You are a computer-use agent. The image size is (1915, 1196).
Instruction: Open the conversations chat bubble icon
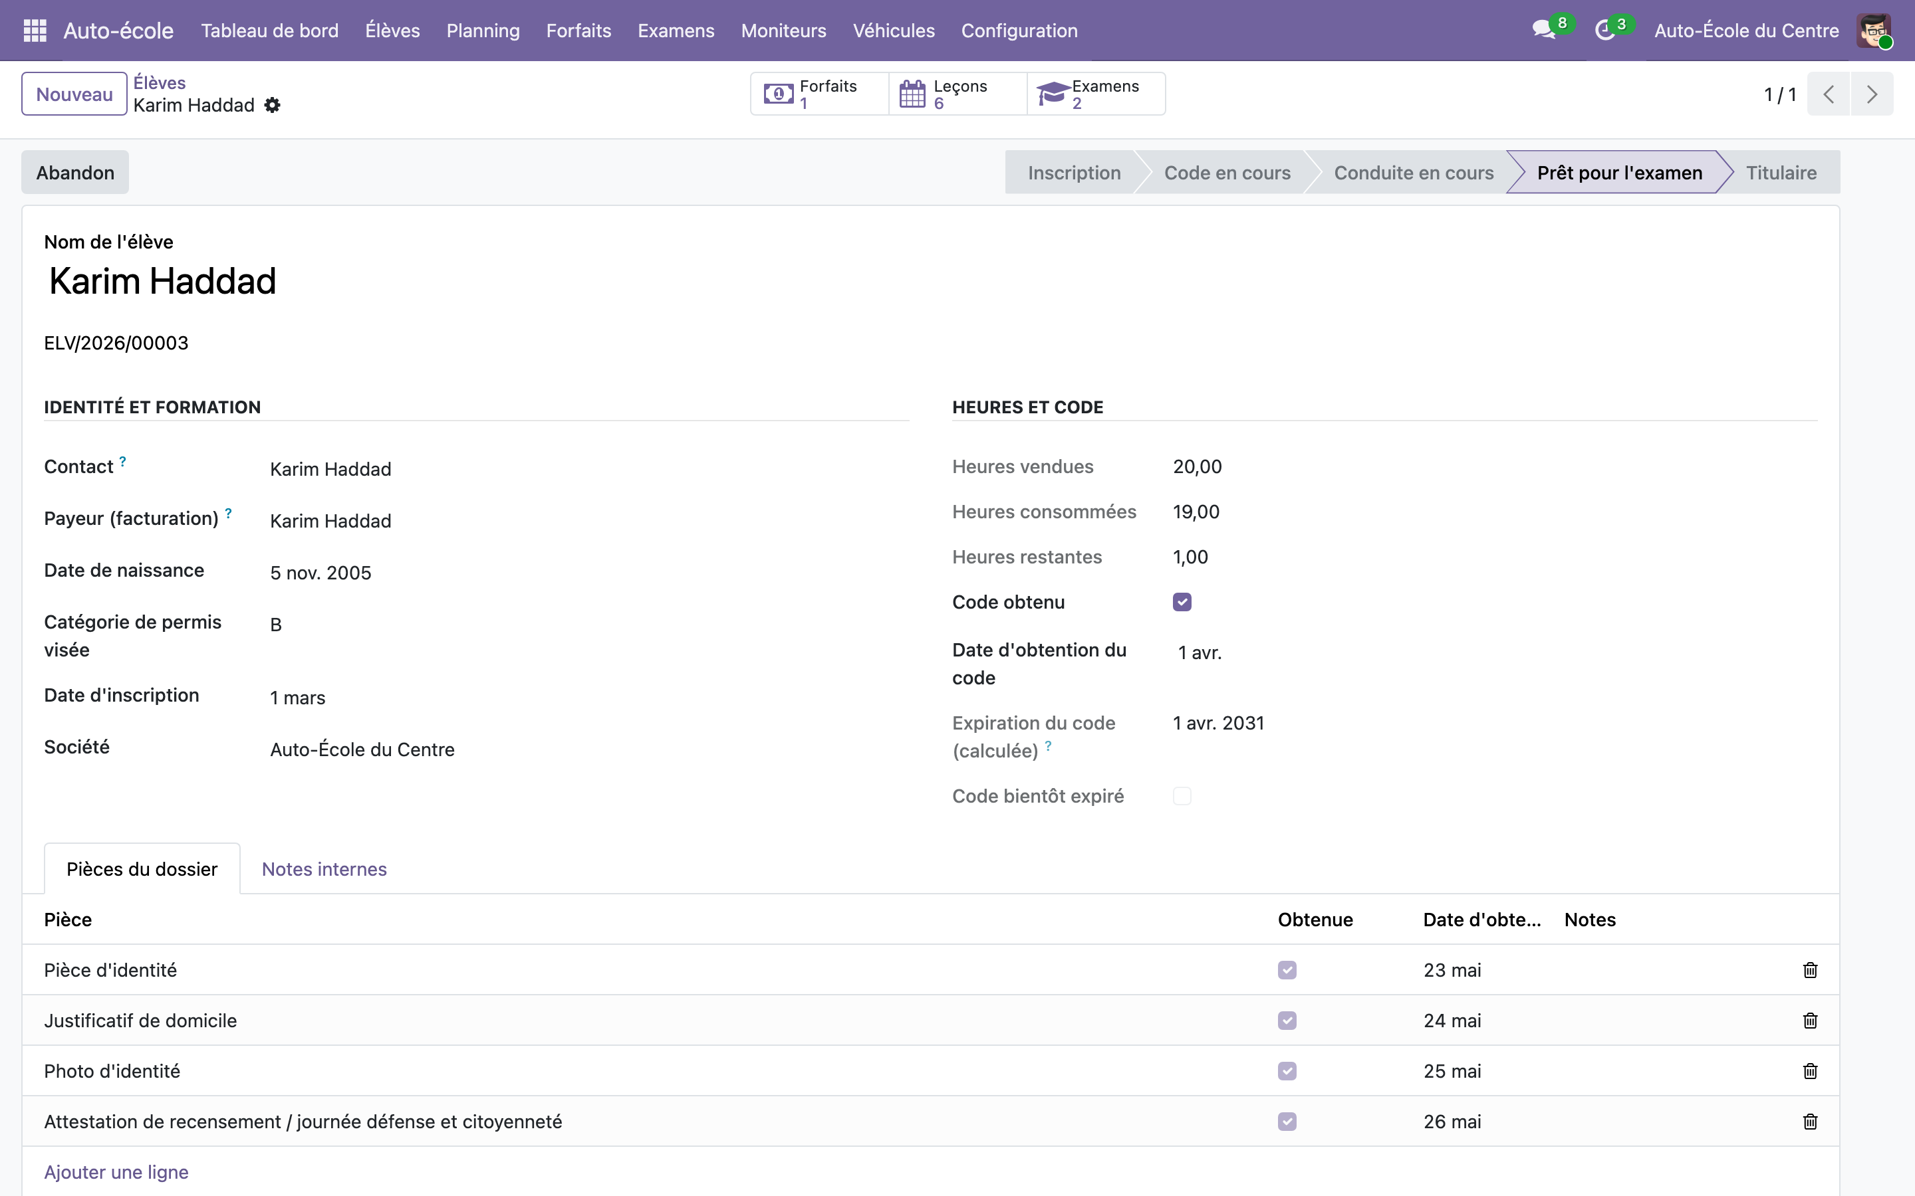click(1543, 30)
